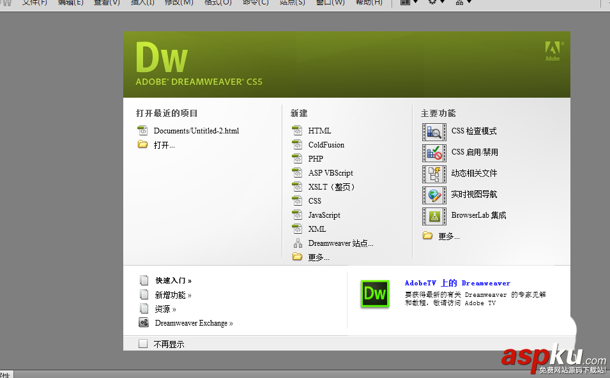Open 更多... under the 新建 column
This screenshot has height=378, width=610.
coord(319,257)
